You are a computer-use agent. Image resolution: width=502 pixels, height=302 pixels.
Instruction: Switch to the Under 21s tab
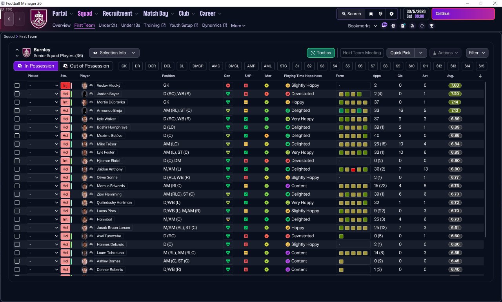(108, 25)
